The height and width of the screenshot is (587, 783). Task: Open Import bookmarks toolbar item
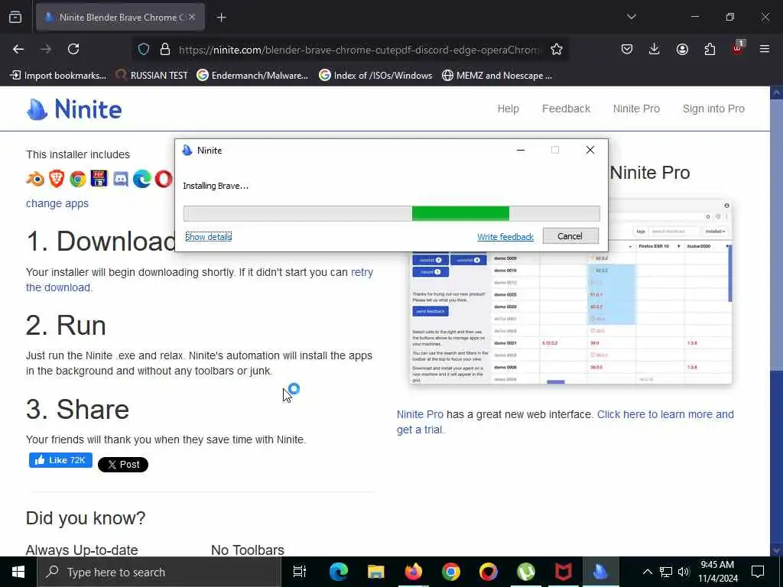coord(58,76)
